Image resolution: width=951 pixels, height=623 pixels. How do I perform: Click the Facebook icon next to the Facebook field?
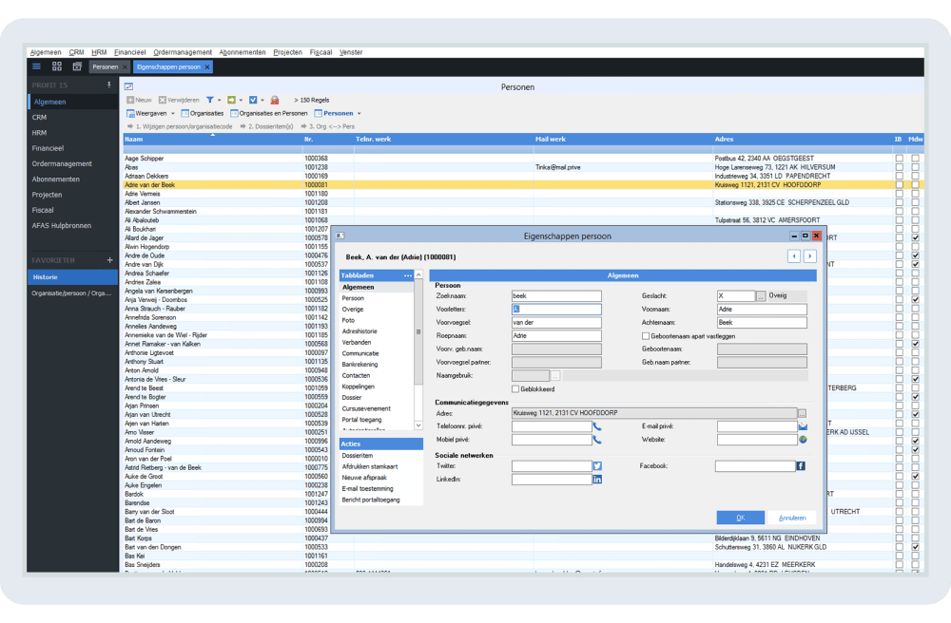(801, 466)
